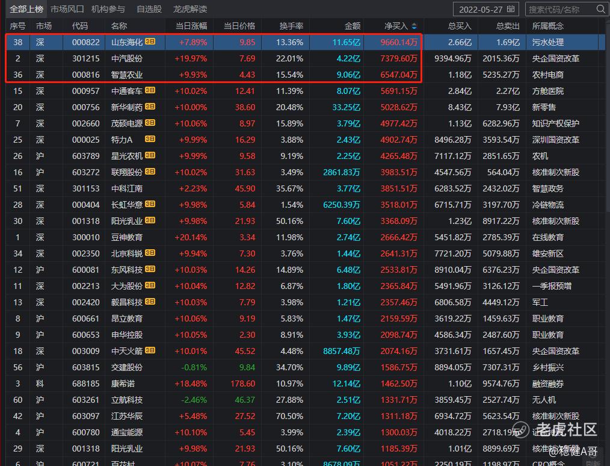Sort by the 金额 column header

[x=353, y=26]
